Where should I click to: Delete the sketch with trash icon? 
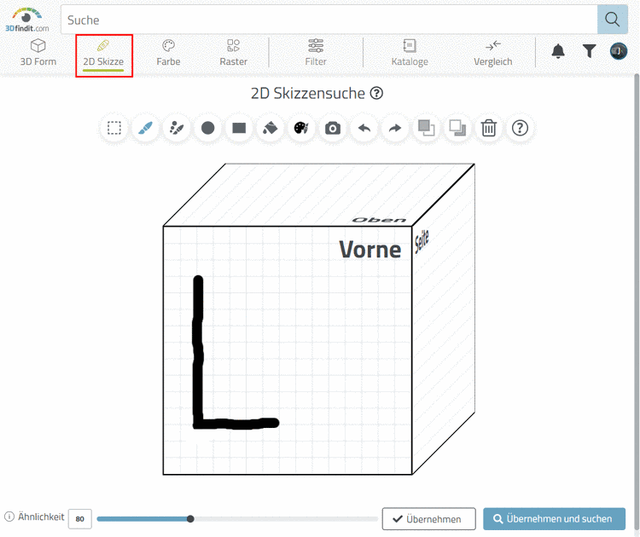[x=489, y=128]
